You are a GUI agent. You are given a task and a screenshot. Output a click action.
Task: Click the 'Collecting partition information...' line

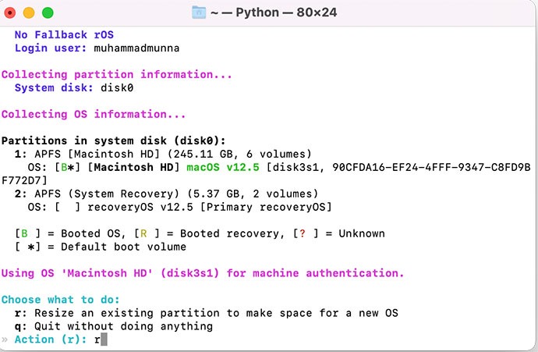(117, 74)
